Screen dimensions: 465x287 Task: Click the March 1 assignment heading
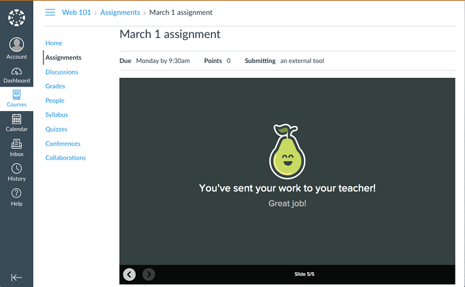click(x=170, y=34)
